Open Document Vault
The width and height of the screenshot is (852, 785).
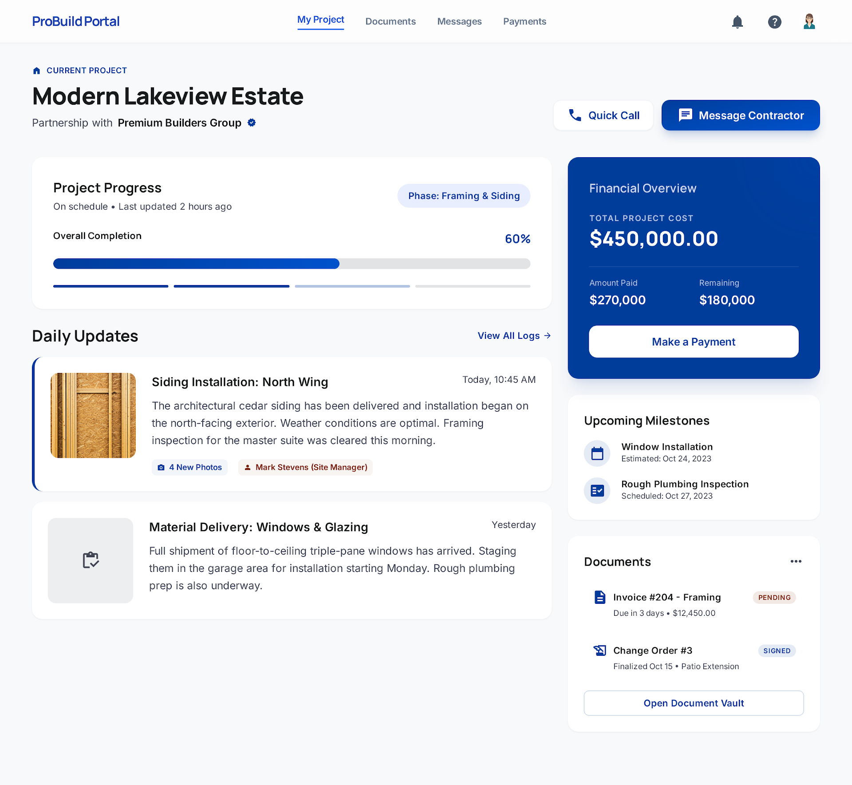(x=694, y=703)
